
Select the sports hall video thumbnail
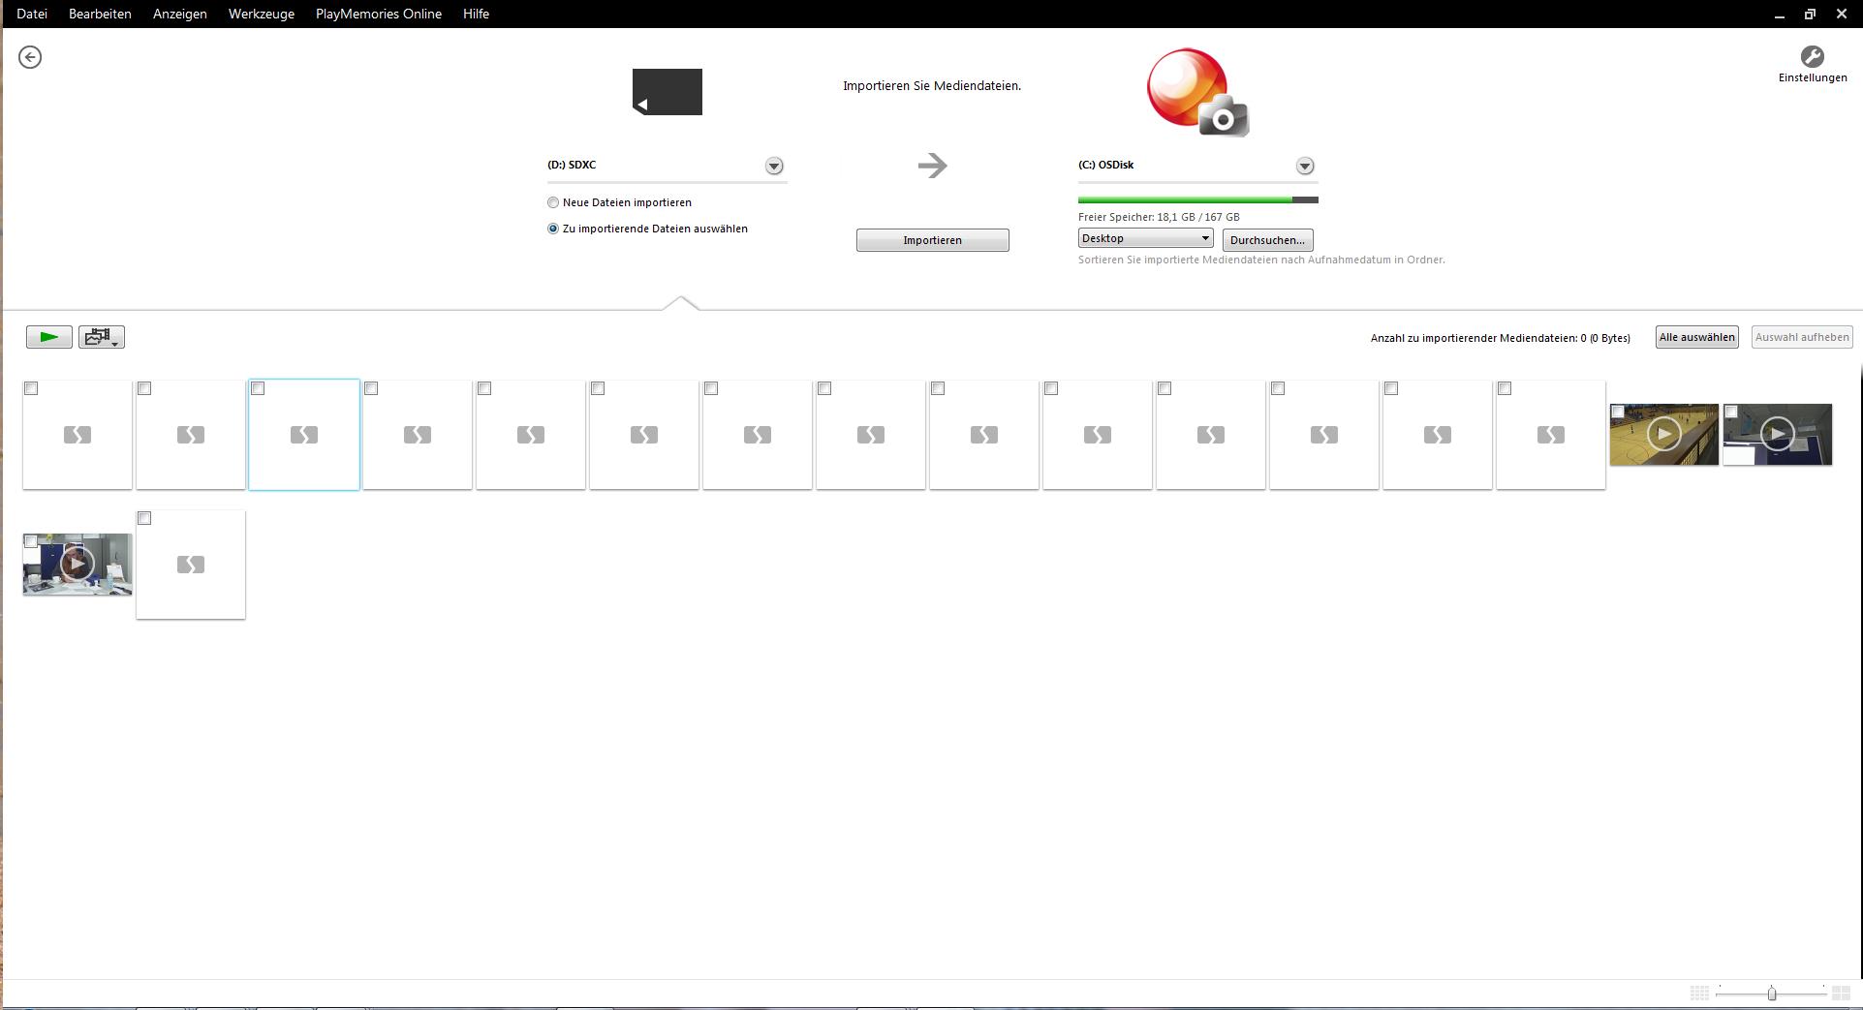tap(1663, 435)
